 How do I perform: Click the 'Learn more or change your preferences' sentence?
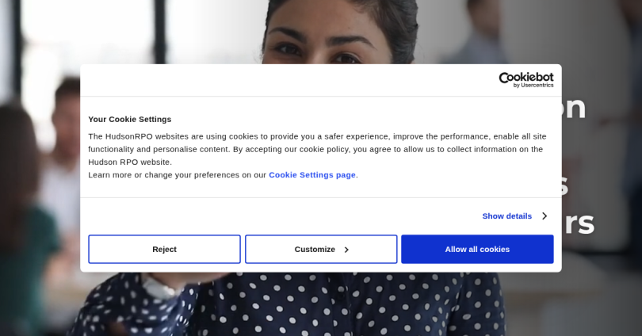[224, 175]
